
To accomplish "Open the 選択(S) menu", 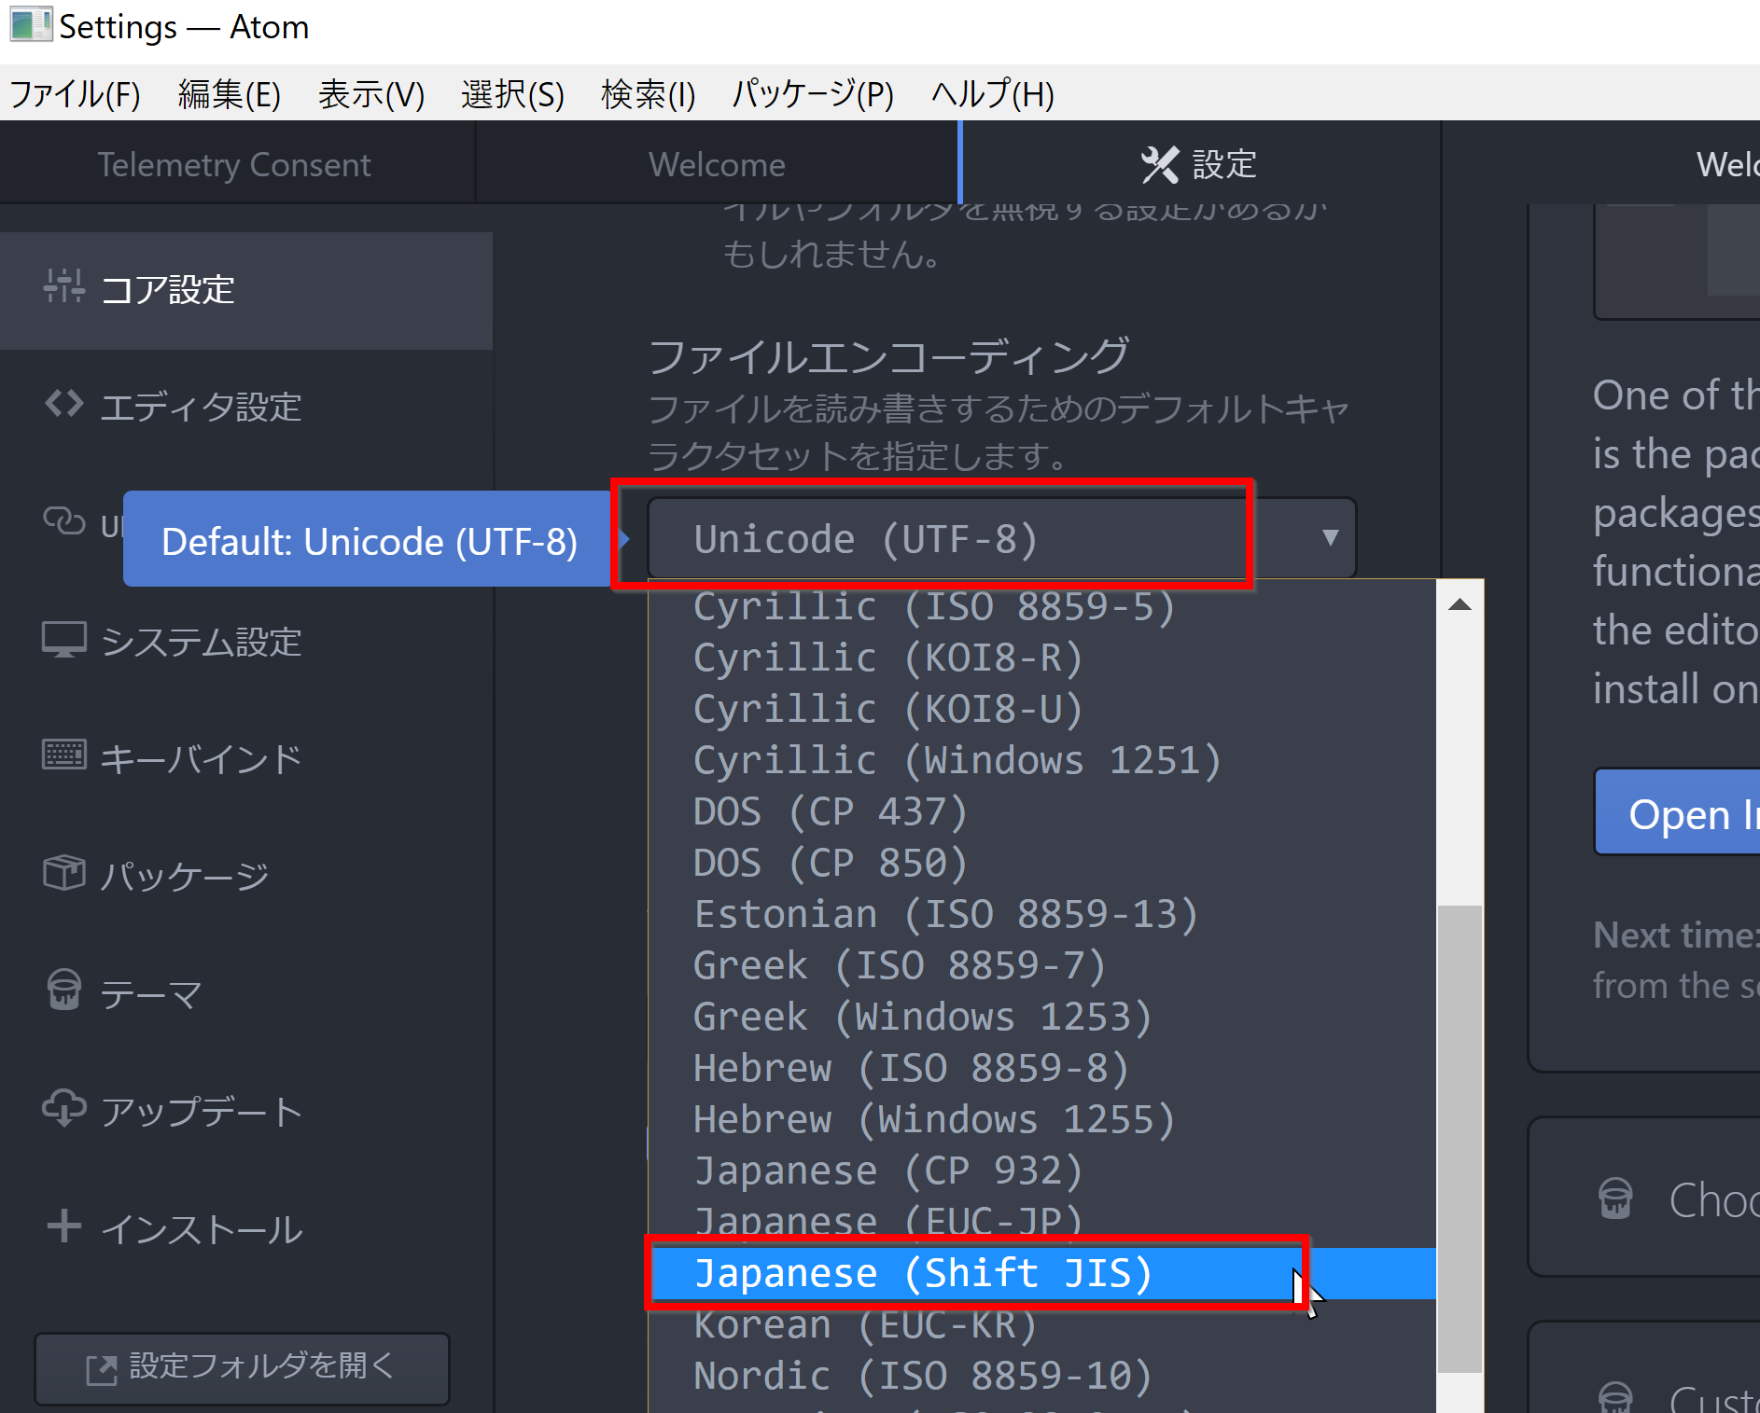I will pyautogui.click(x=512, y=94).
